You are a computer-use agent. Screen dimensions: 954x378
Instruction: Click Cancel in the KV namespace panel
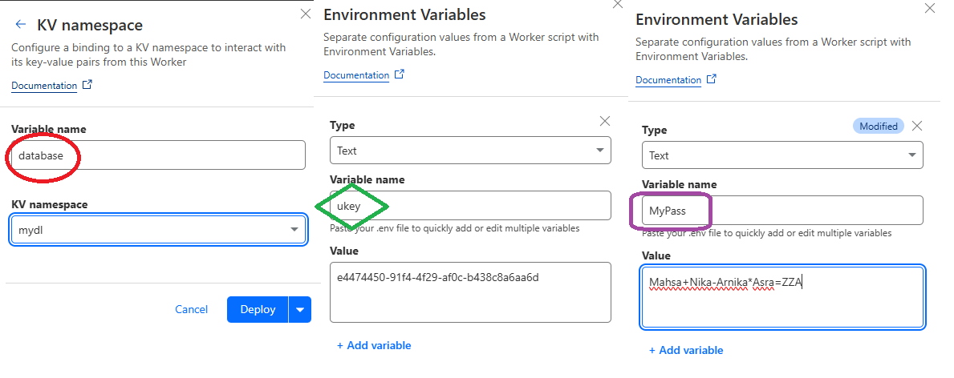pos(191,309)
